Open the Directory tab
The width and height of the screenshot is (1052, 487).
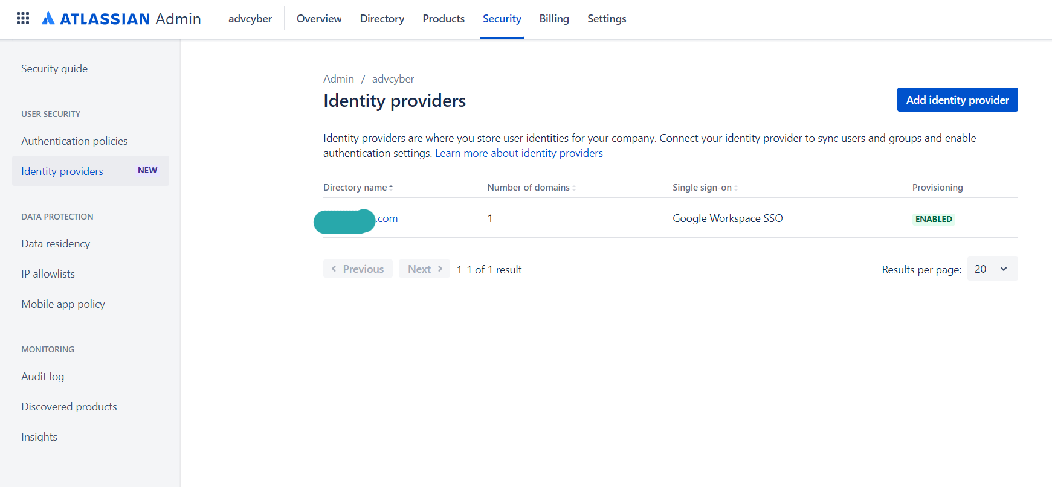[x=382, y=19]
